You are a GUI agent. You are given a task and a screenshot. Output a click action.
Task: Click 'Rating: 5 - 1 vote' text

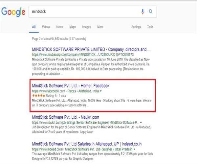[56, 96]
